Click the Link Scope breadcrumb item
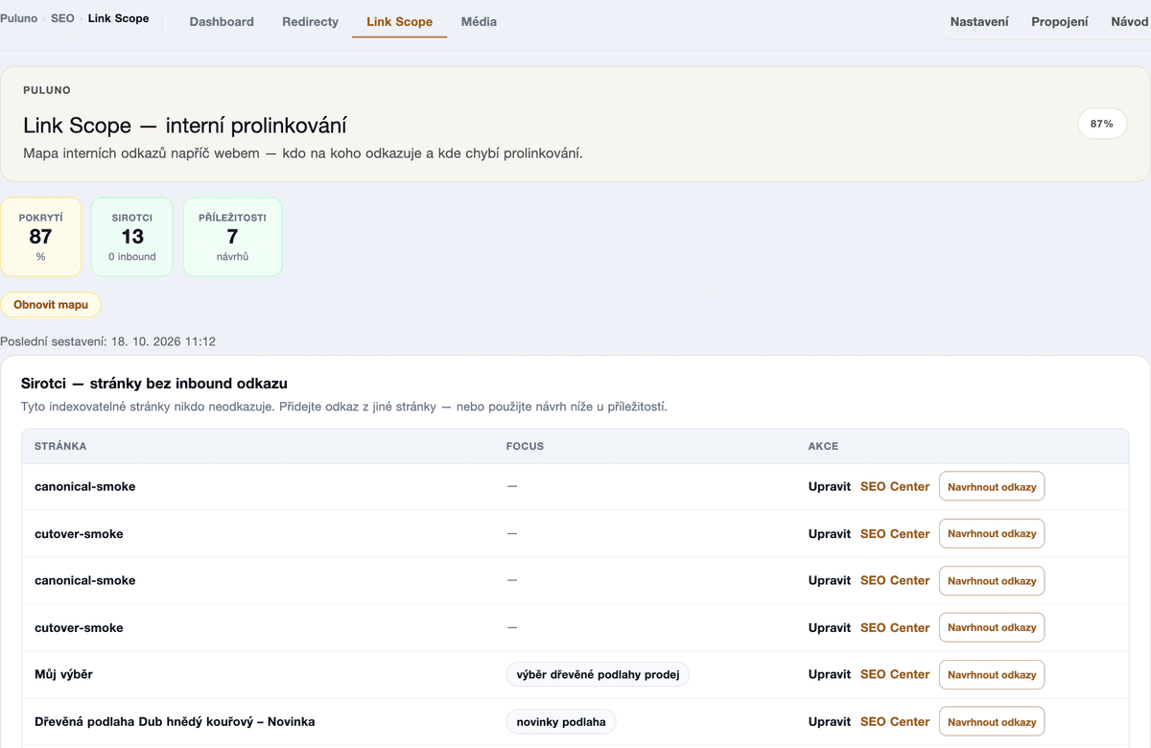1151x748 pixels. [118, 18]
